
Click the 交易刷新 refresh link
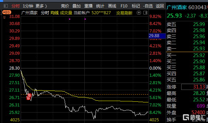pyautogui.click(x=124, y=13)
